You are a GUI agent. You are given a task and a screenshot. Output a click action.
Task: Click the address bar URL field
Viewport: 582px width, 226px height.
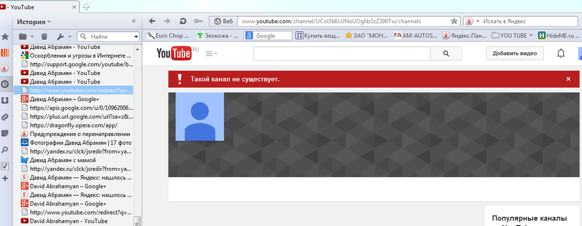343,21
